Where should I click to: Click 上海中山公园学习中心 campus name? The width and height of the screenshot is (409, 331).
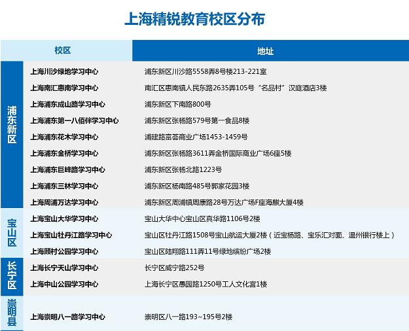(x=64, y=284)
